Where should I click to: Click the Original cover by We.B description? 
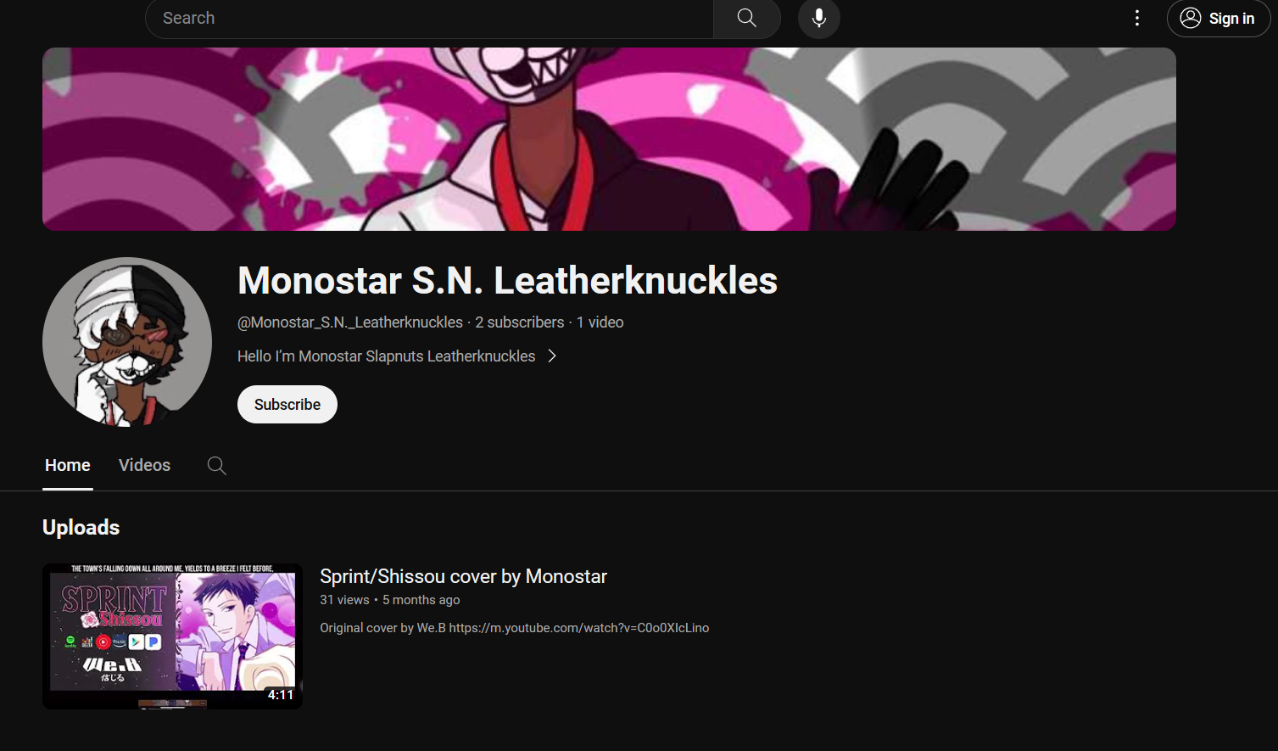(514, 628)
